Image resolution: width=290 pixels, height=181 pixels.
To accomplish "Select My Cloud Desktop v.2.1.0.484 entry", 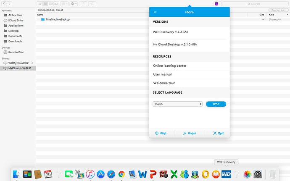I will (175, 45).
